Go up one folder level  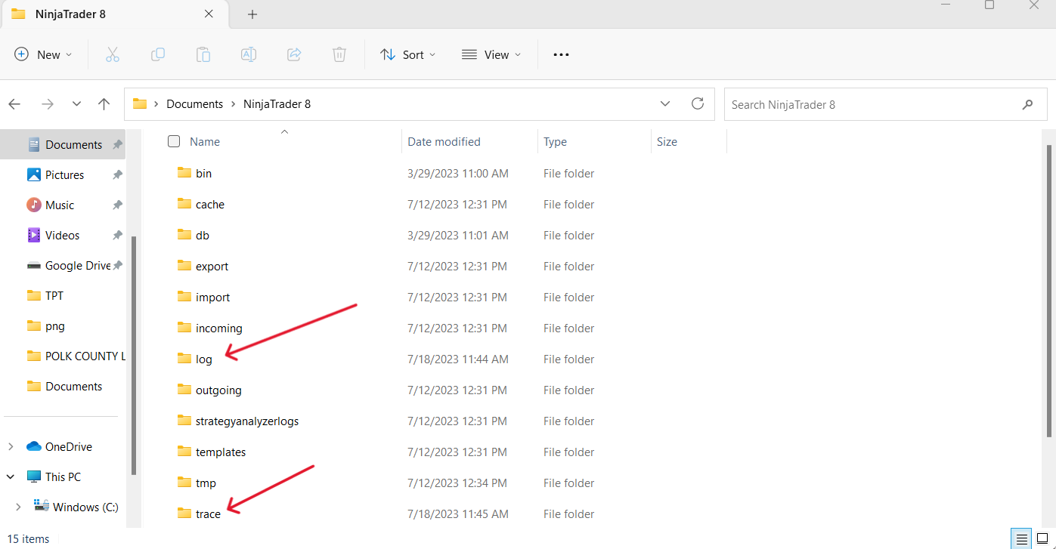(104, 104)
